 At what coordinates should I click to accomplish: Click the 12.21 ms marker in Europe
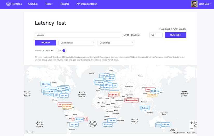(x=104, y=76)
